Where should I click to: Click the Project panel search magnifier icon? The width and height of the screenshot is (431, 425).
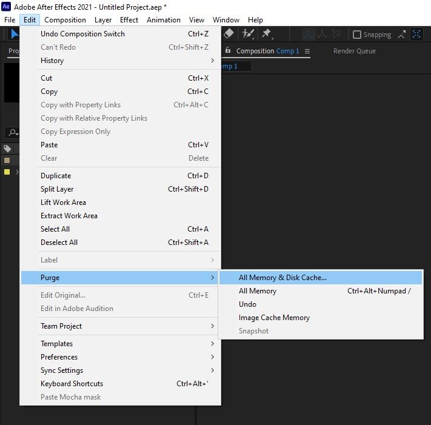point(13,133)
